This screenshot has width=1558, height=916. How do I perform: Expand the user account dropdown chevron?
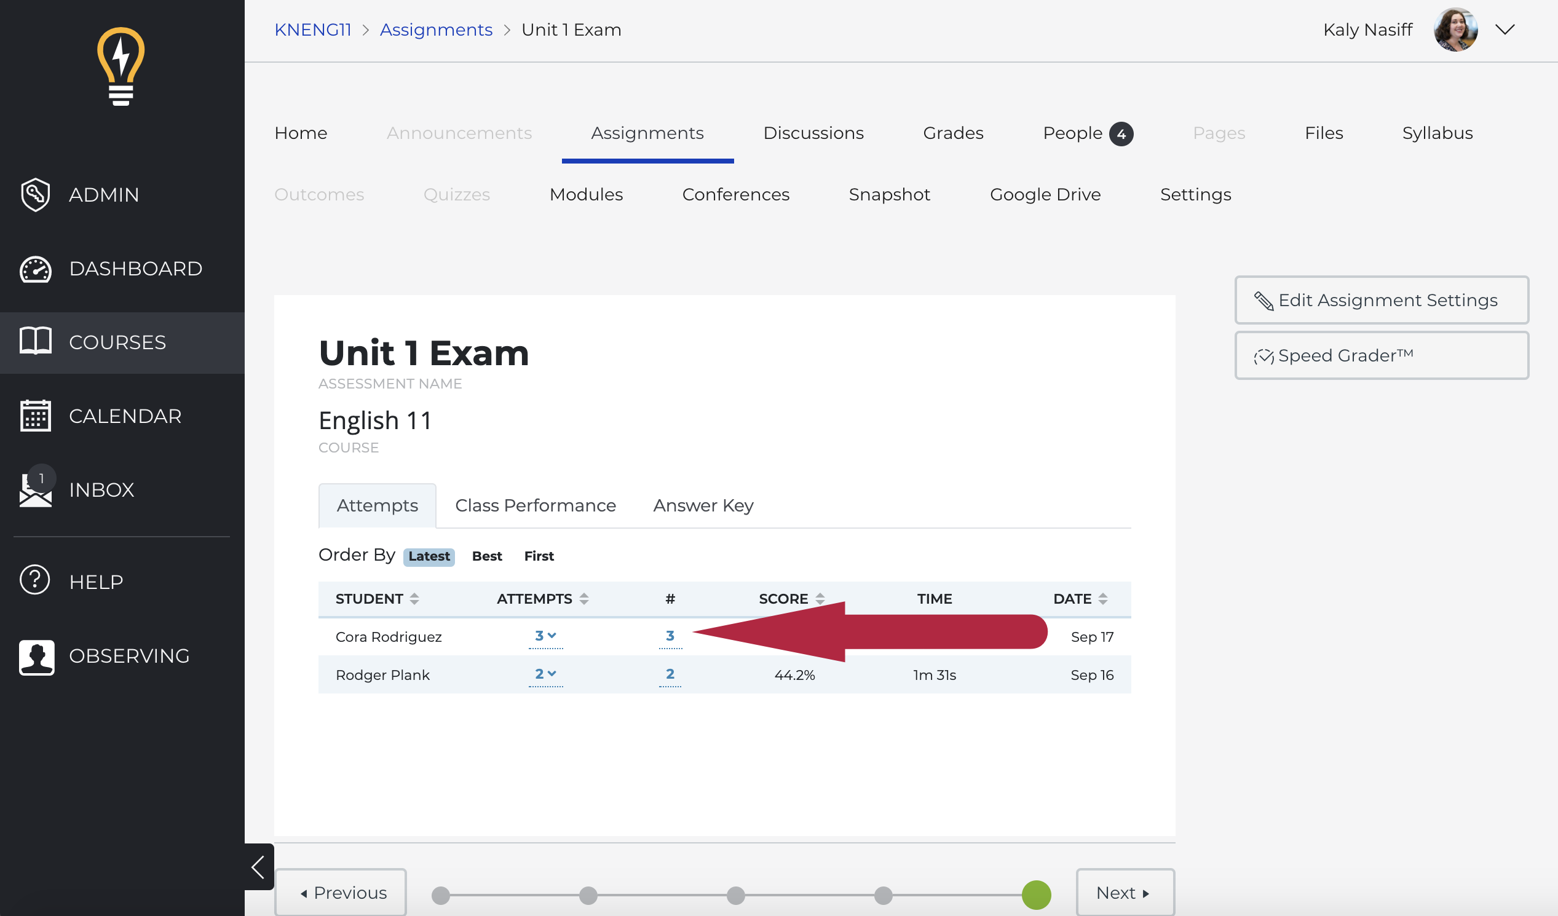coord(1505,30)
